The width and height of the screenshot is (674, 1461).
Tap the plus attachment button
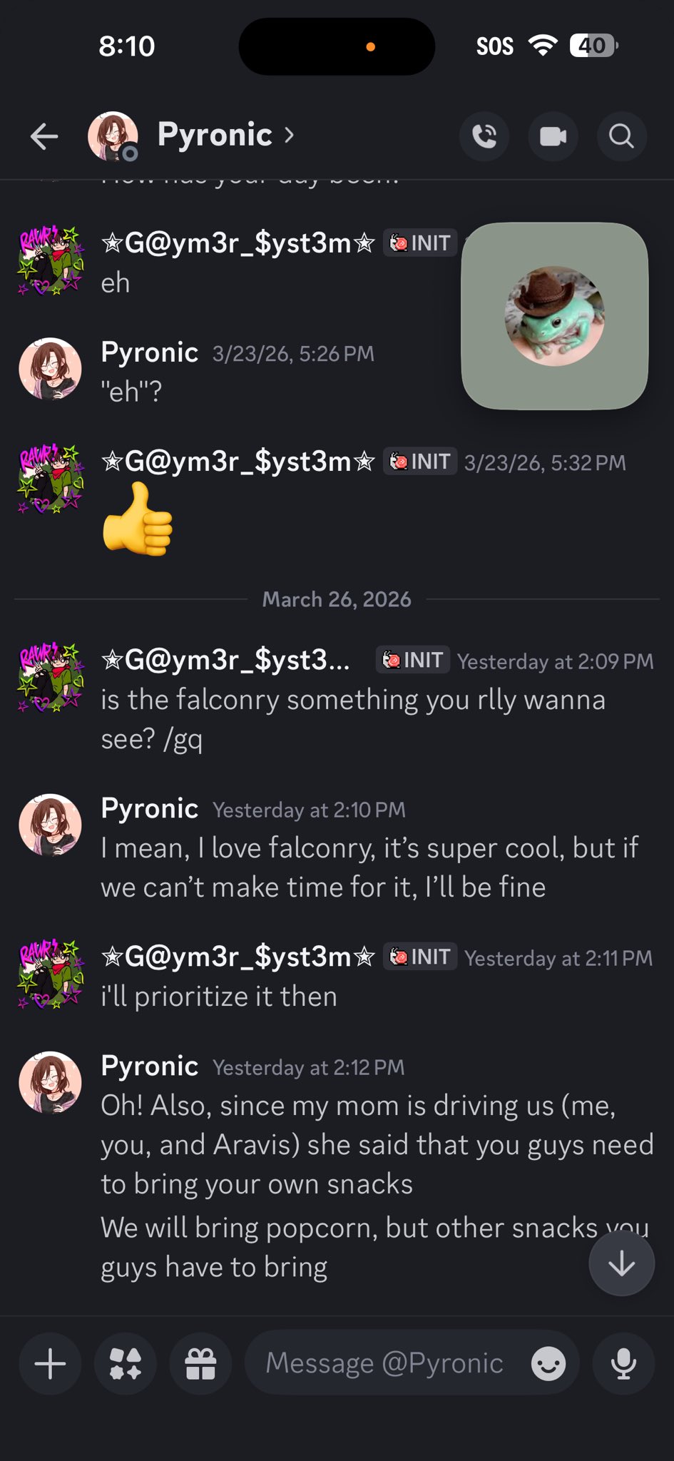(50, 1364)
